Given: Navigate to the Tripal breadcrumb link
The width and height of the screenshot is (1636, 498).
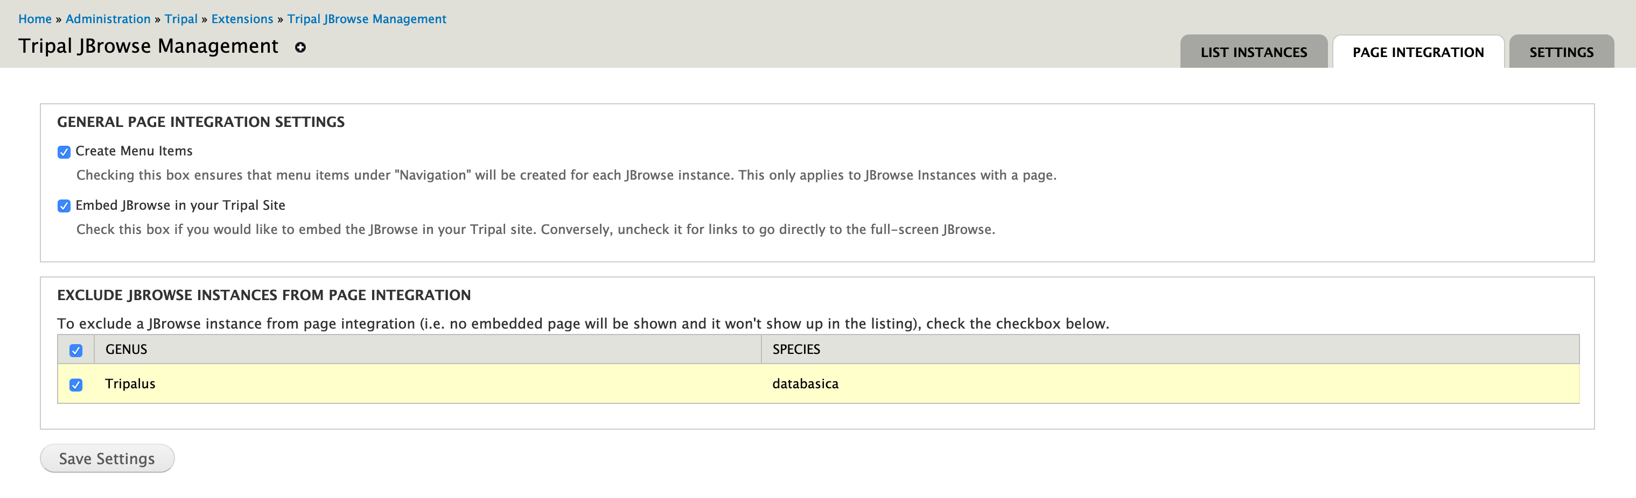Looking at the screenshot, I should click(x=181, y=19).
